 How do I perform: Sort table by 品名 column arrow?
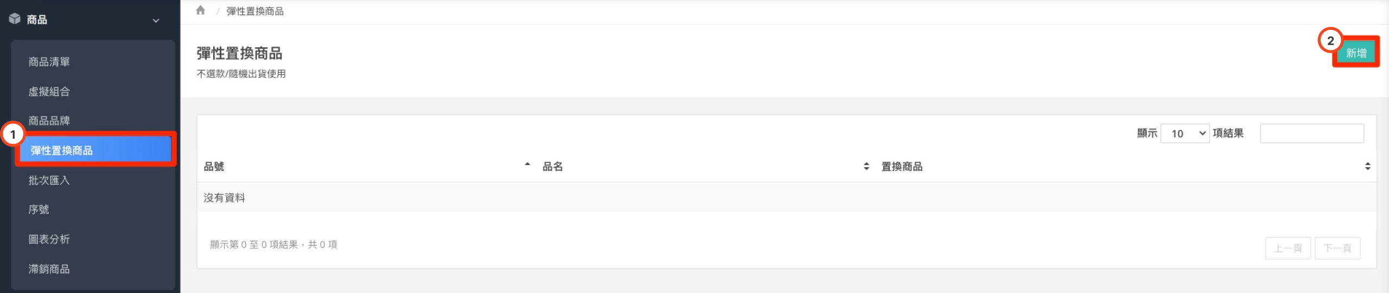pyautogui.click(x=866, y=167)
